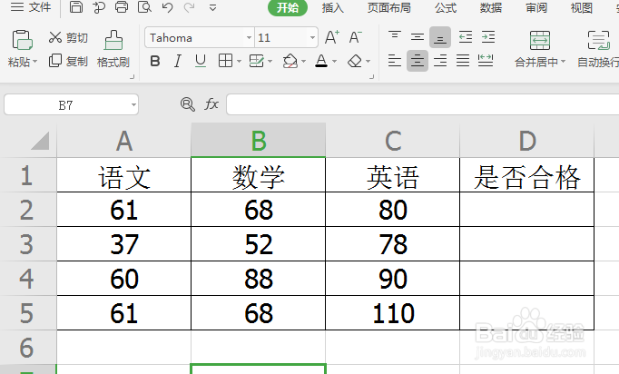
Task: Increase indent icon
Action: (488, 37)
